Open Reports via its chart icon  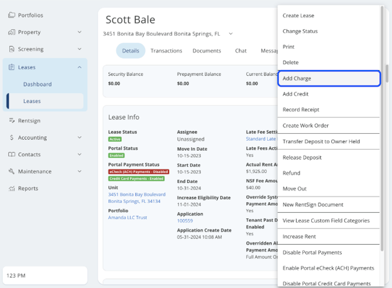tap(12, 189)
